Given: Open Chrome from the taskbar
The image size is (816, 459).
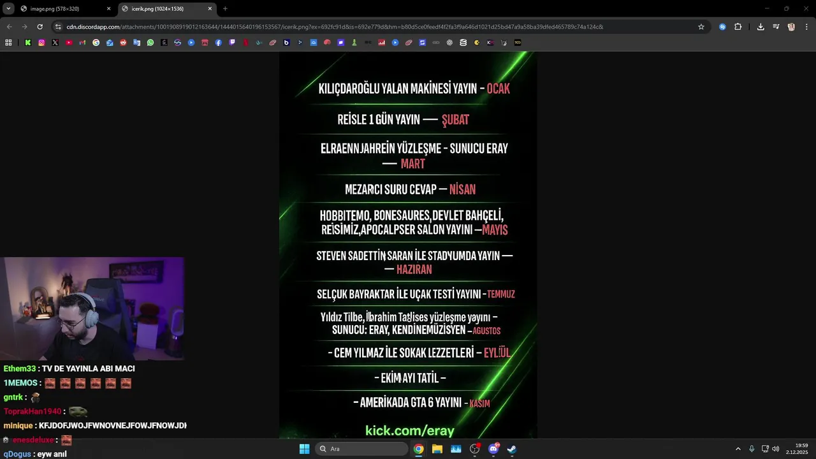Looking at the screenshot, I should (x=418, y=449).
